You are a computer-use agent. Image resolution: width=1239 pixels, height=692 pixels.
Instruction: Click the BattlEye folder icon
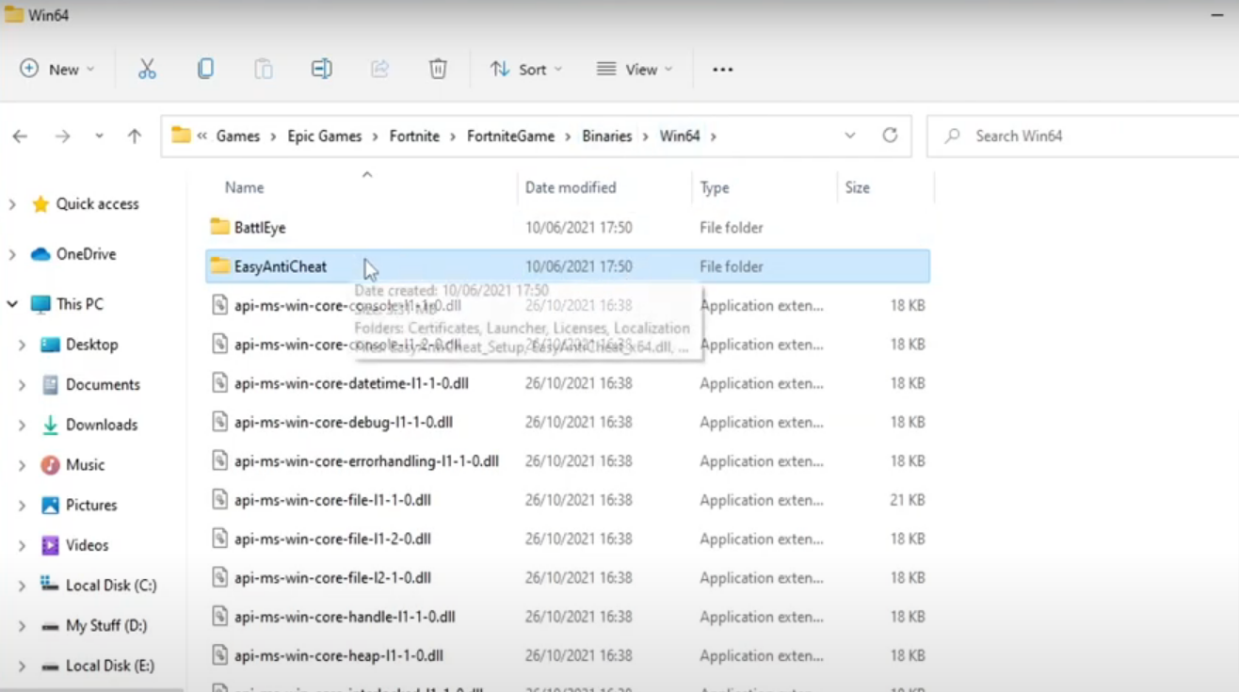219,227
